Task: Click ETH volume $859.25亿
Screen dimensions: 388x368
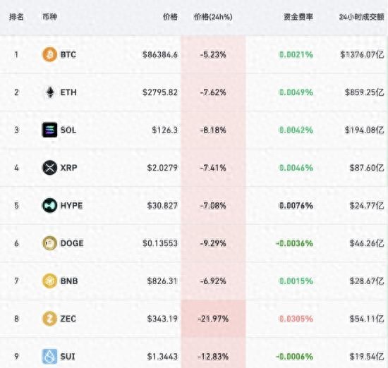Action: coord(365,92)
